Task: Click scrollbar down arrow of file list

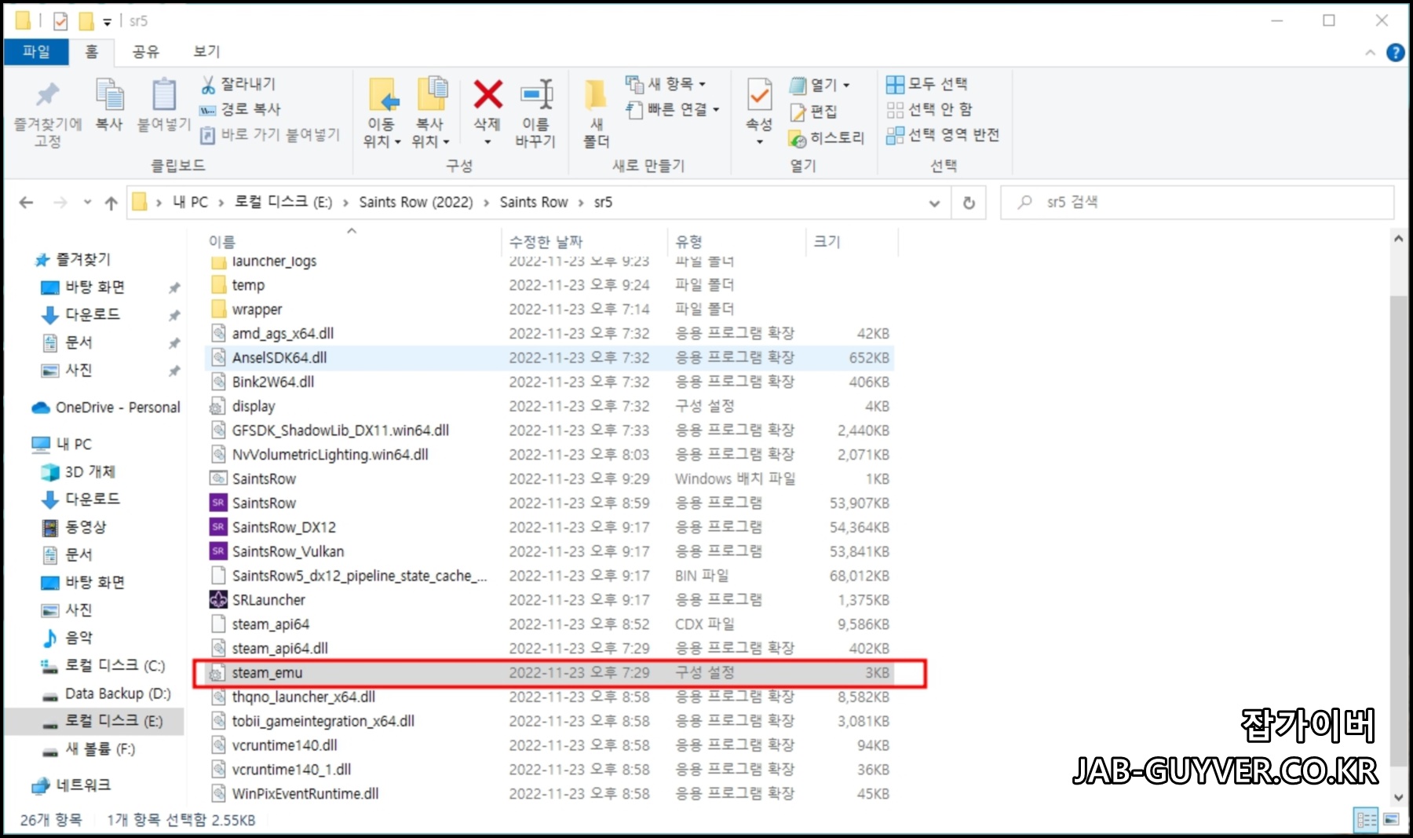Action: [x=1398, y=797]
